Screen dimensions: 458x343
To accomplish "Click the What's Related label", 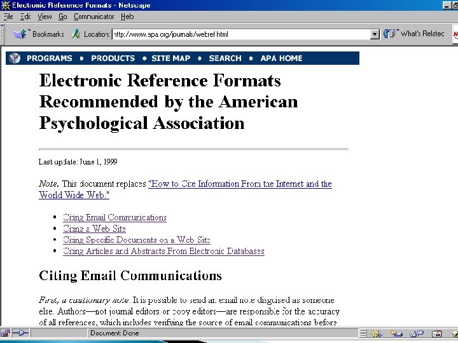I will pyautogui.click(x=422, y=34).
